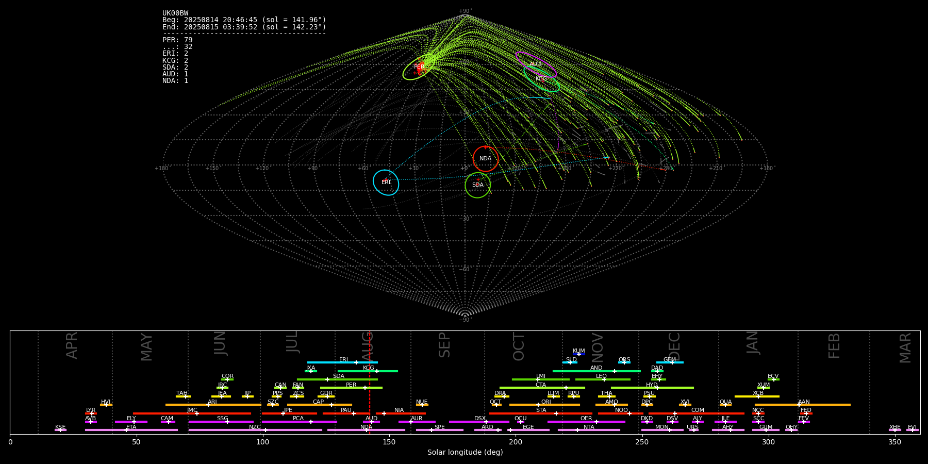
Task: Click the LYR shower bar in the timeline
Action: pos(91,413)
